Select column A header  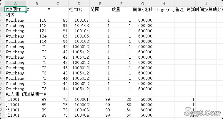(x=15, y=4)
